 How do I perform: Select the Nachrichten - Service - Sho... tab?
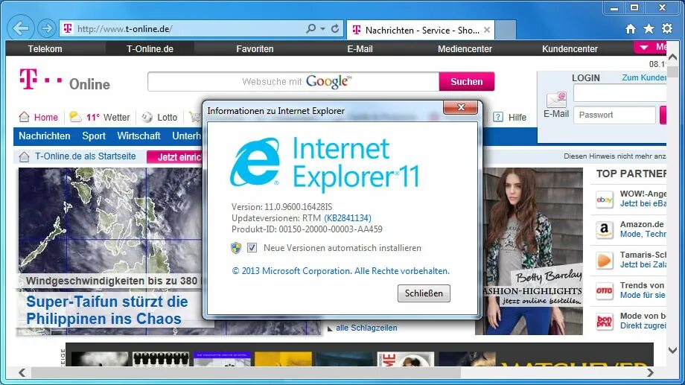pyautogui.click(x=421, y=30)
